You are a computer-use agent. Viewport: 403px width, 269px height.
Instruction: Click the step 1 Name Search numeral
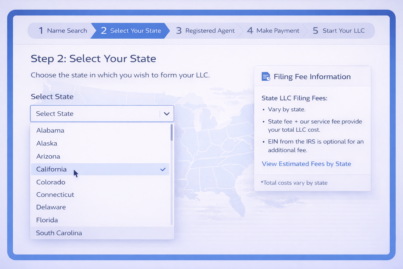click(x=41, y=30)
